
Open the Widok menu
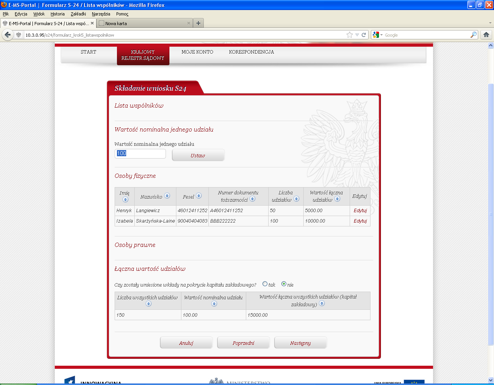pyautogui.click(x=39, y=14)
